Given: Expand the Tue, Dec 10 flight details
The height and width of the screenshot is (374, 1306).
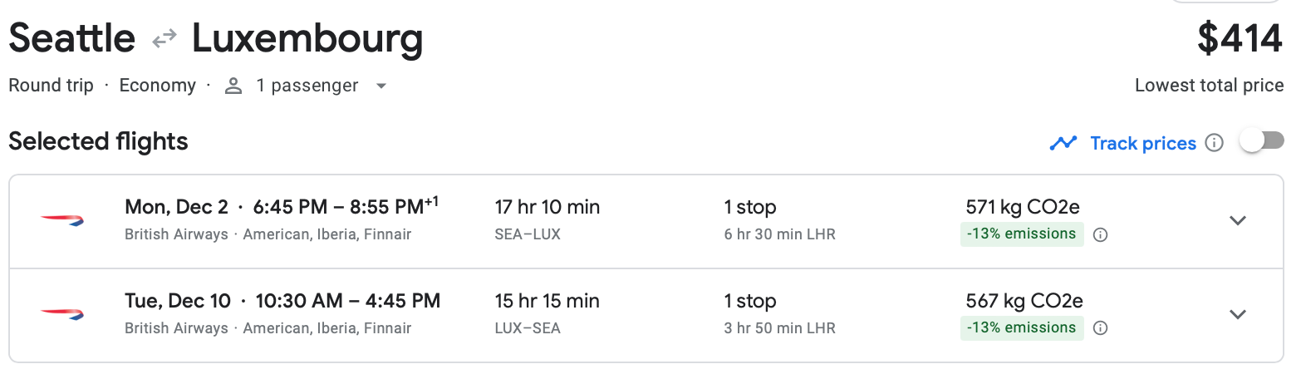Looking at the screenshot, I should (x=1237, y=314).
